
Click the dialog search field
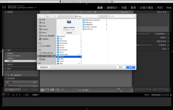click(121, 17)
